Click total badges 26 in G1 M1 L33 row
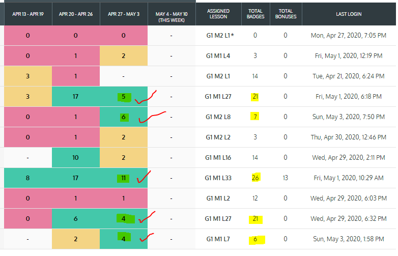398x256 pixels. 255,178
